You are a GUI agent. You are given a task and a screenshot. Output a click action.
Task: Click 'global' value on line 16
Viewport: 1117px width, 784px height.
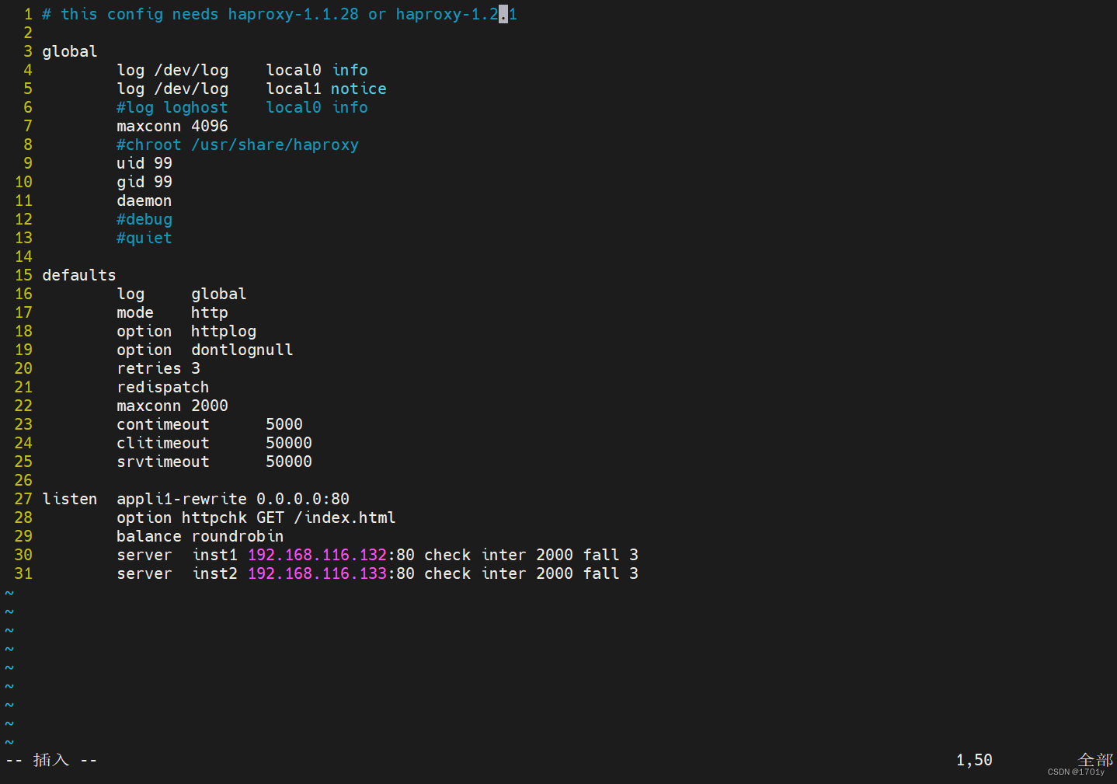[x=219, y=294]
